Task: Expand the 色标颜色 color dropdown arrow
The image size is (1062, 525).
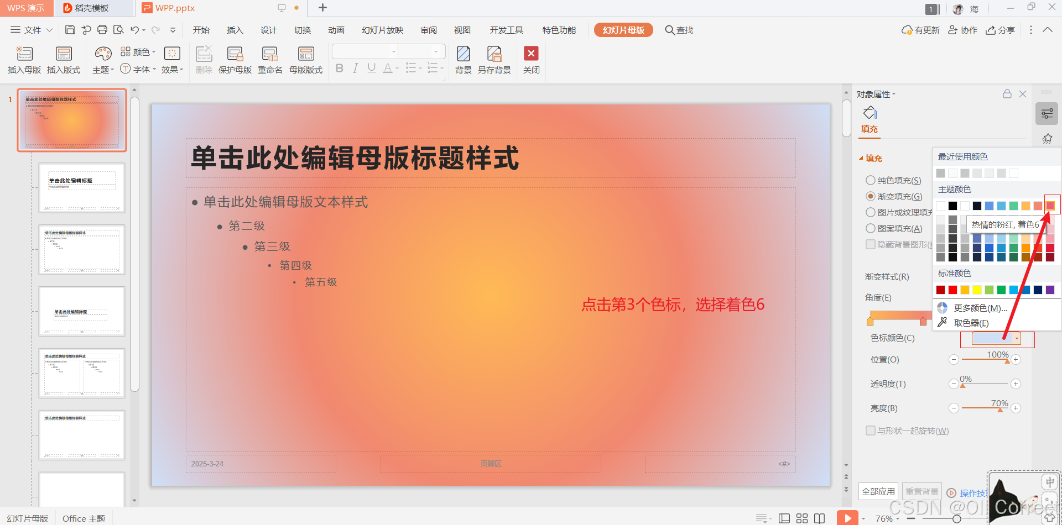Action: click(1017, 338)
